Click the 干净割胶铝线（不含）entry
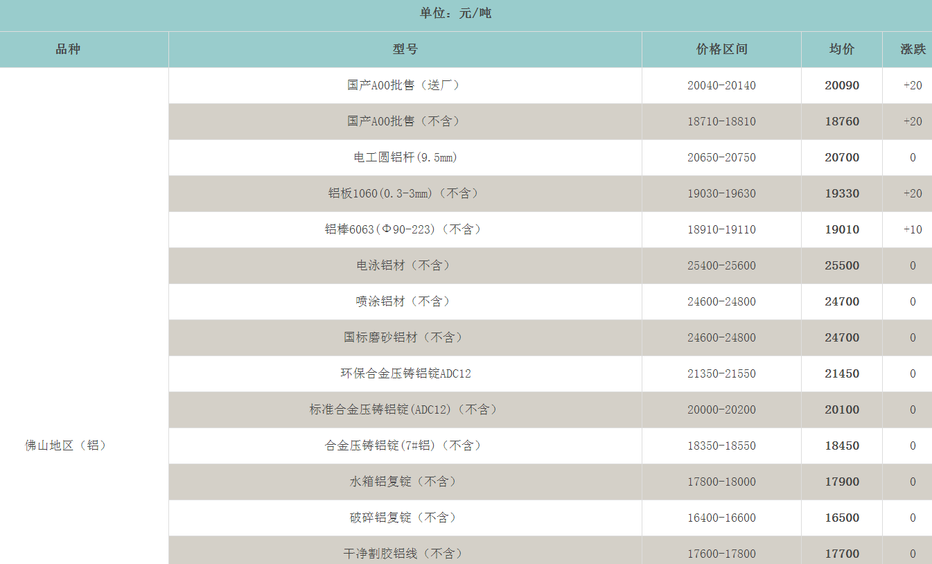Viewport: 932px width, 564px height. pyautogui.click(x=405, y=554)
